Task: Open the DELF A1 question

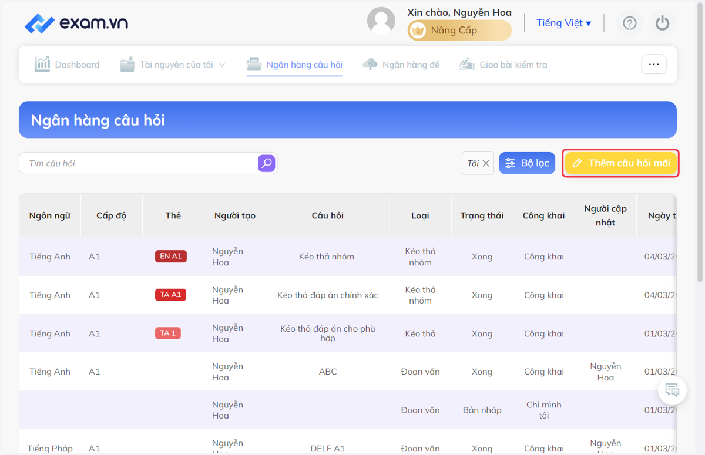Action: point(328,449)
